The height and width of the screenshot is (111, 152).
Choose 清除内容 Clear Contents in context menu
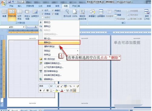tap(59, 47)
